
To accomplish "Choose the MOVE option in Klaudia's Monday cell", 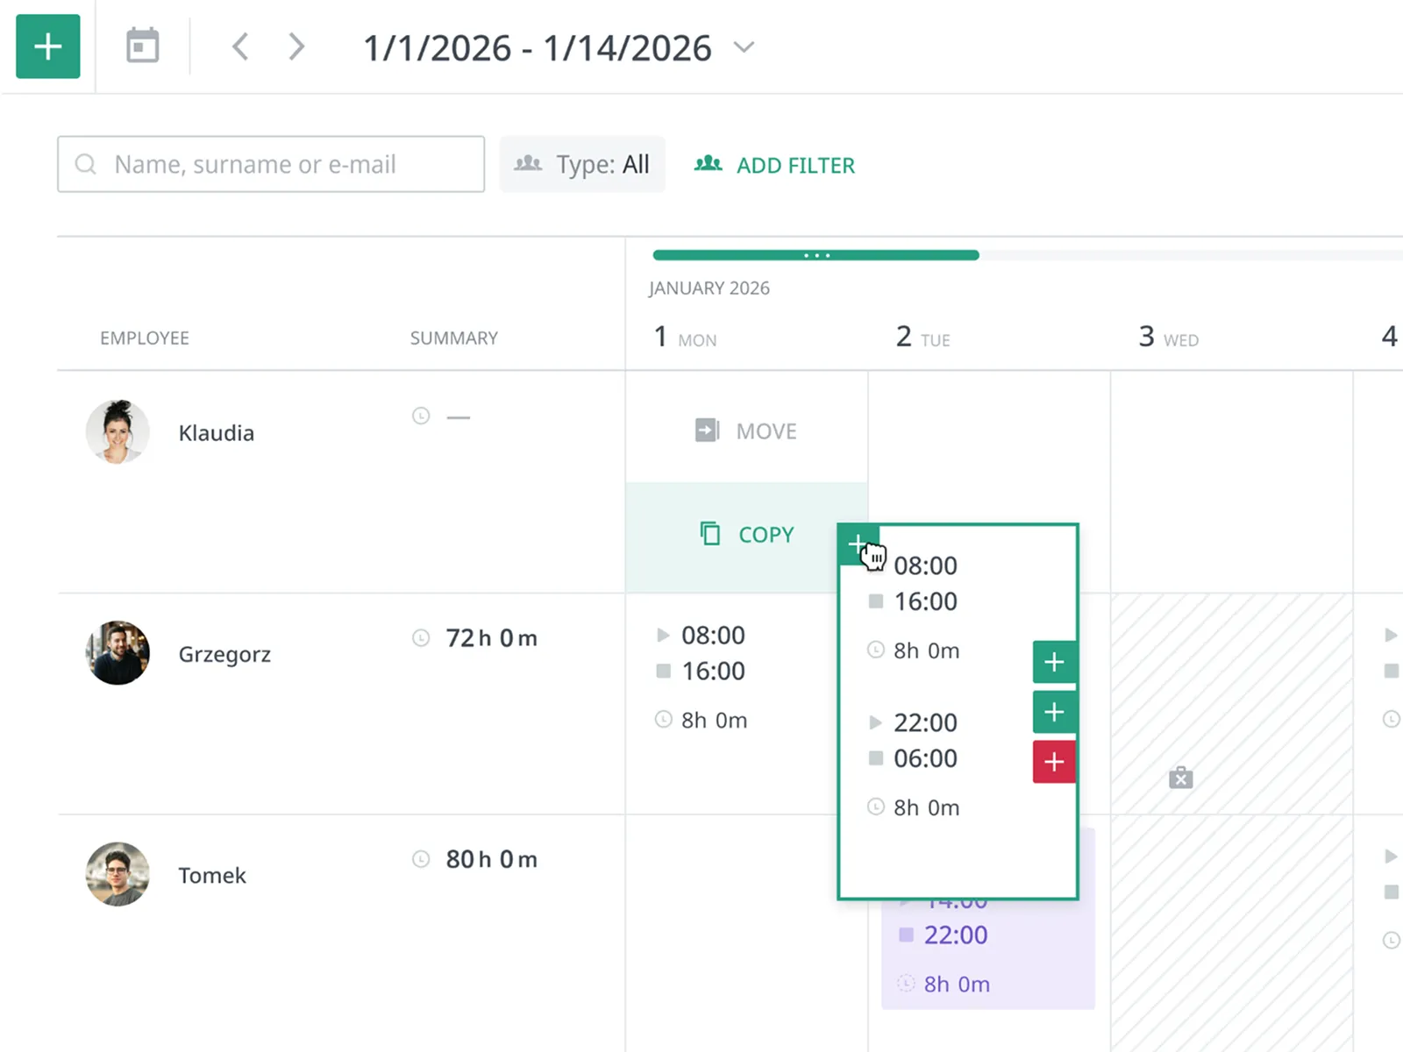I will click(x=746, y=430).
